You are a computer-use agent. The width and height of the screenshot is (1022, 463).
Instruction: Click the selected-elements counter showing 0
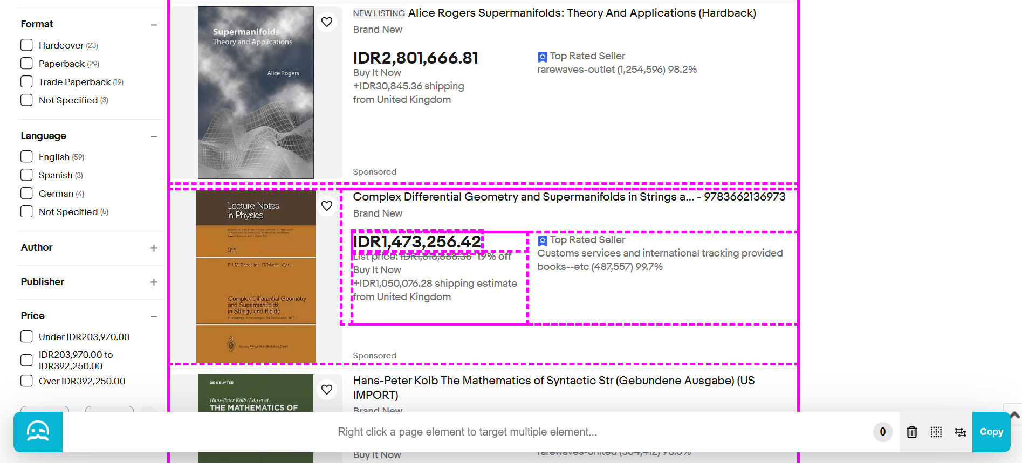coord(883,432)
